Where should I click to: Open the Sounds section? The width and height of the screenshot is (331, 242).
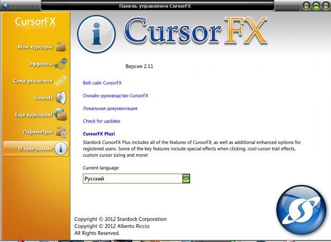pos(43,98)
